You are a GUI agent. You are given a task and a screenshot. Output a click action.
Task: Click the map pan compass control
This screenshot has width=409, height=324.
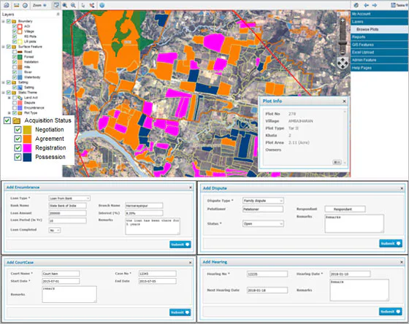click(x=343, y=63)
